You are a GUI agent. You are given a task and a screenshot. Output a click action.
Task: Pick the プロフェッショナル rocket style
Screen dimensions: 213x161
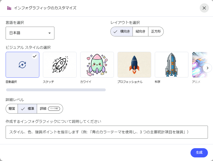point(134,65)
